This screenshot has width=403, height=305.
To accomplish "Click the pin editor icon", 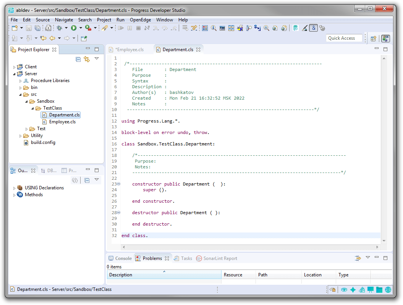I will pos(84,38).
